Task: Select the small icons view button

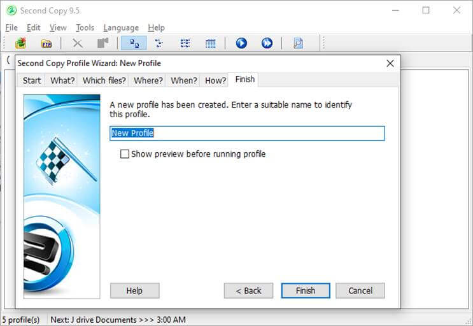Action: pyautogui.click(x=159, y=43)
